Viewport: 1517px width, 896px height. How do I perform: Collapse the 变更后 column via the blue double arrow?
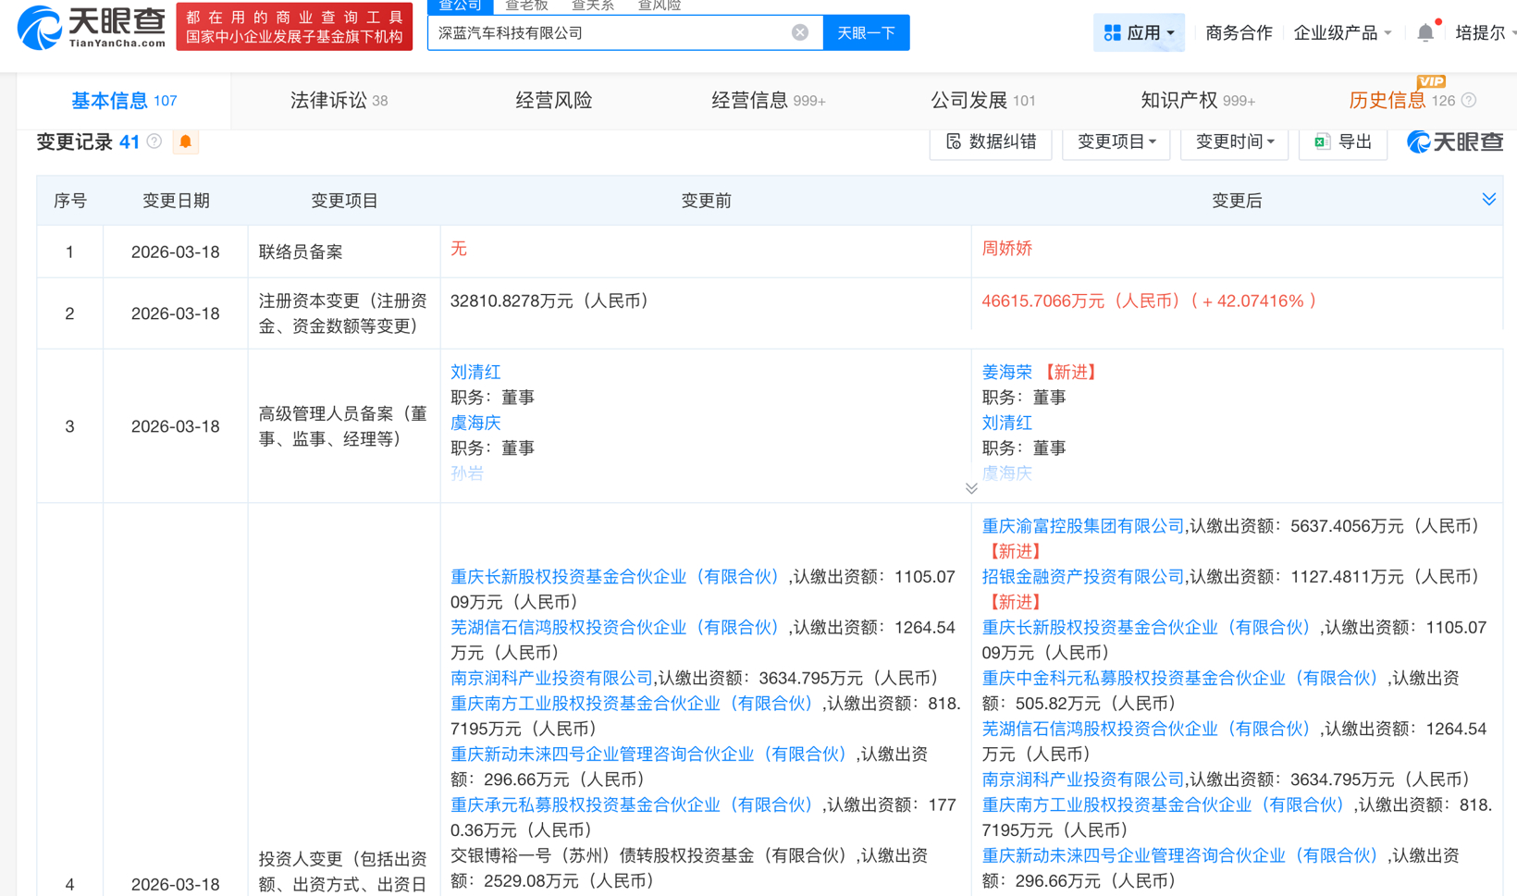pos(1488,198)
